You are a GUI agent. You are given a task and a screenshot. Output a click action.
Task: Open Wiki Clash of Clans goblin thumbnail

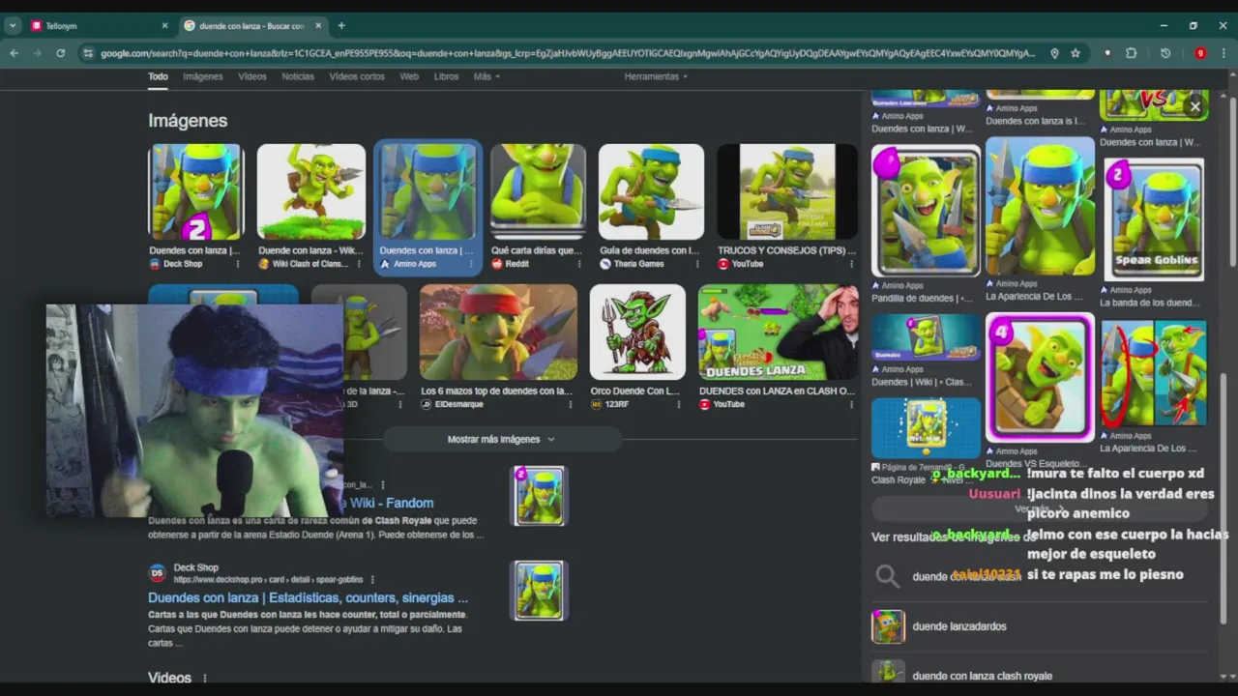[x=310, y=191]
